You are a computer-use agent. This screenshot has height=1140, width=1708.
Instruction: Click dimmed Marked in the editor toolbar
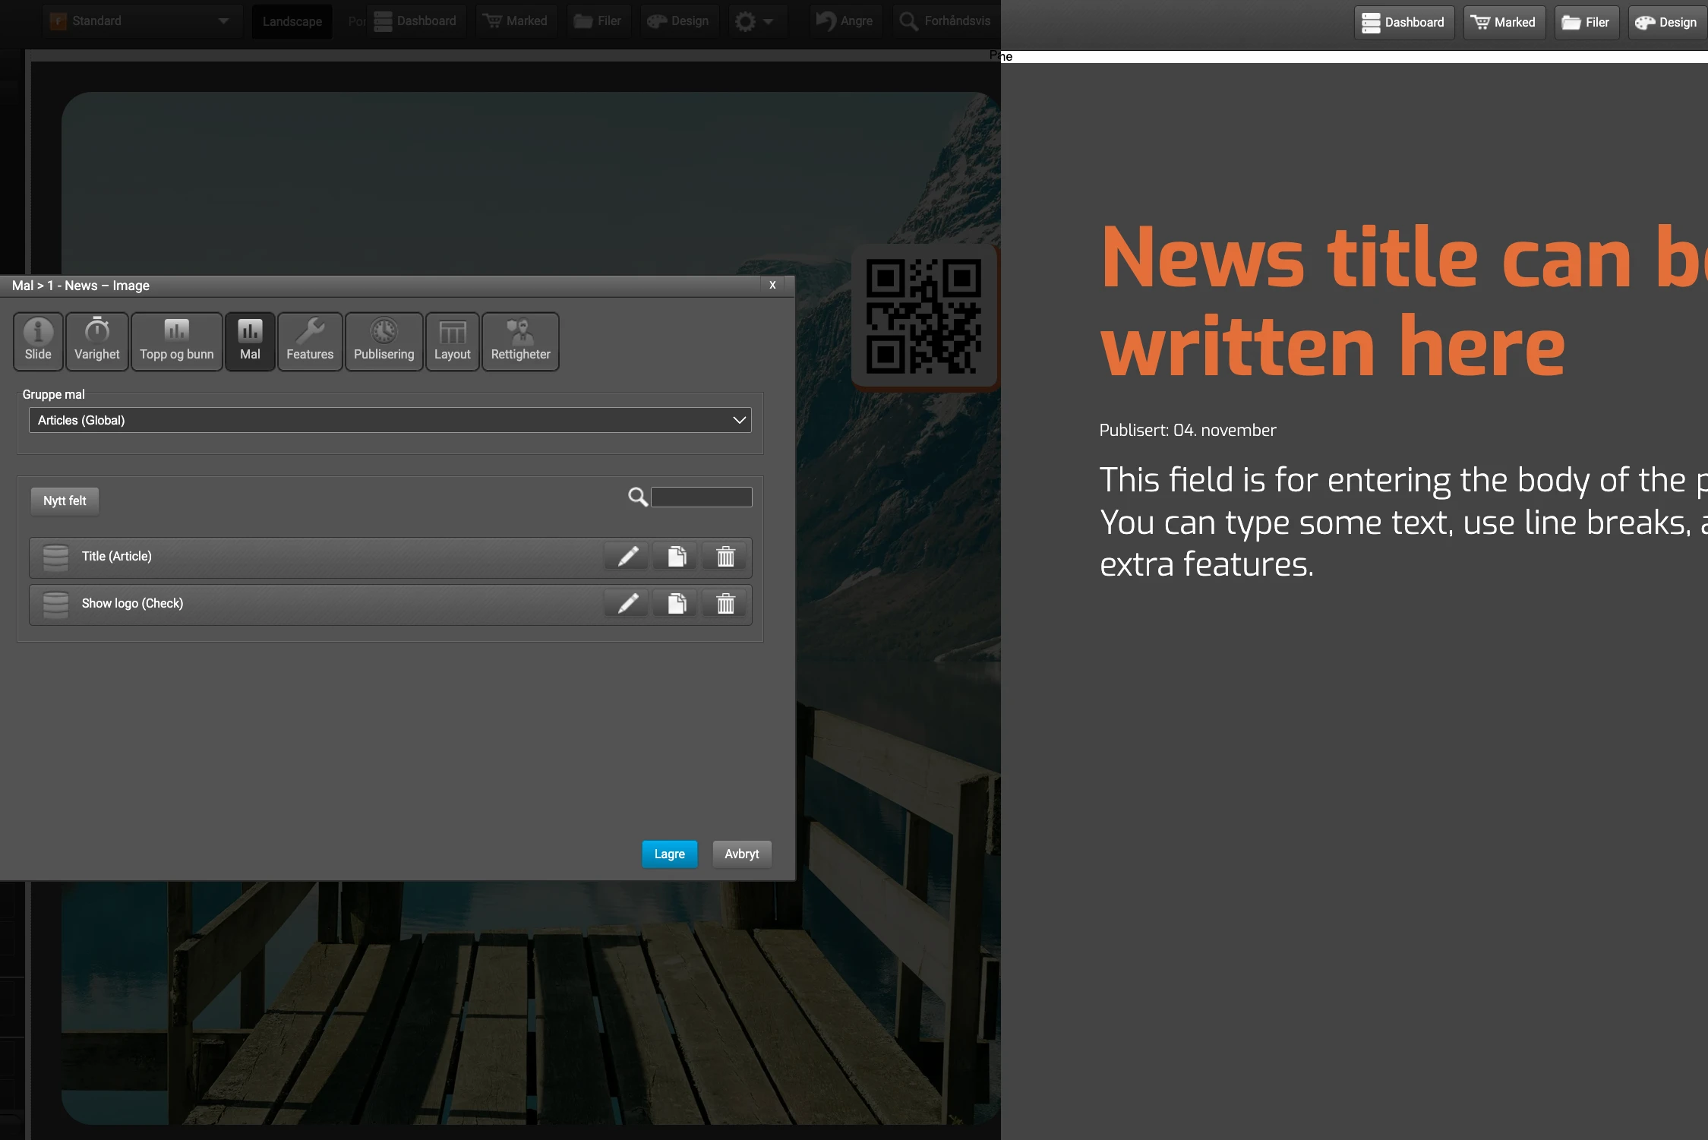point(516,21)
